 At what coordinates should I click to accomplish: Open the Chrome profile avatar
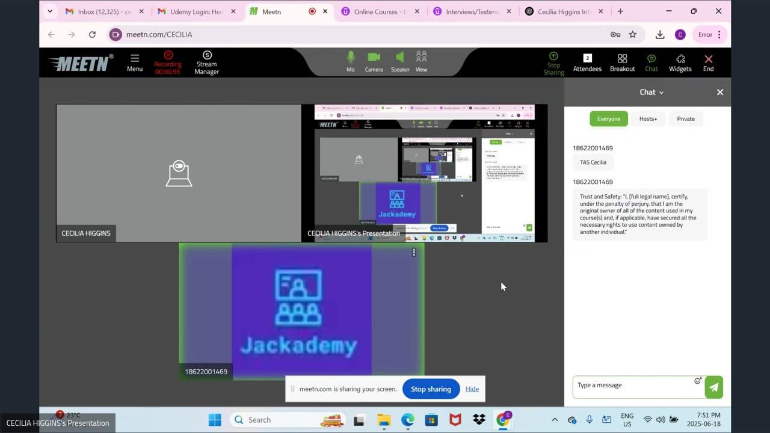680,34
